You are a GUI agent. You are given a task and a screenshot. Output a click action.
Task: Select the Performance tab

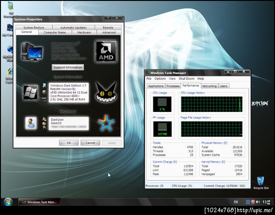click(191, 85)
